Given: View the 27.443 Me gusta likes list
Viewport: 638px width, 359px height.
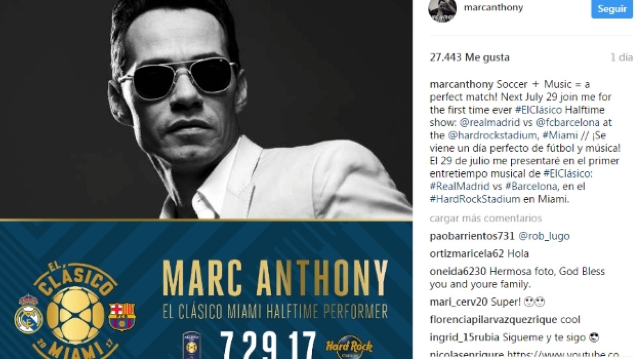Looking at the screenshot, I should click(469, 57).
